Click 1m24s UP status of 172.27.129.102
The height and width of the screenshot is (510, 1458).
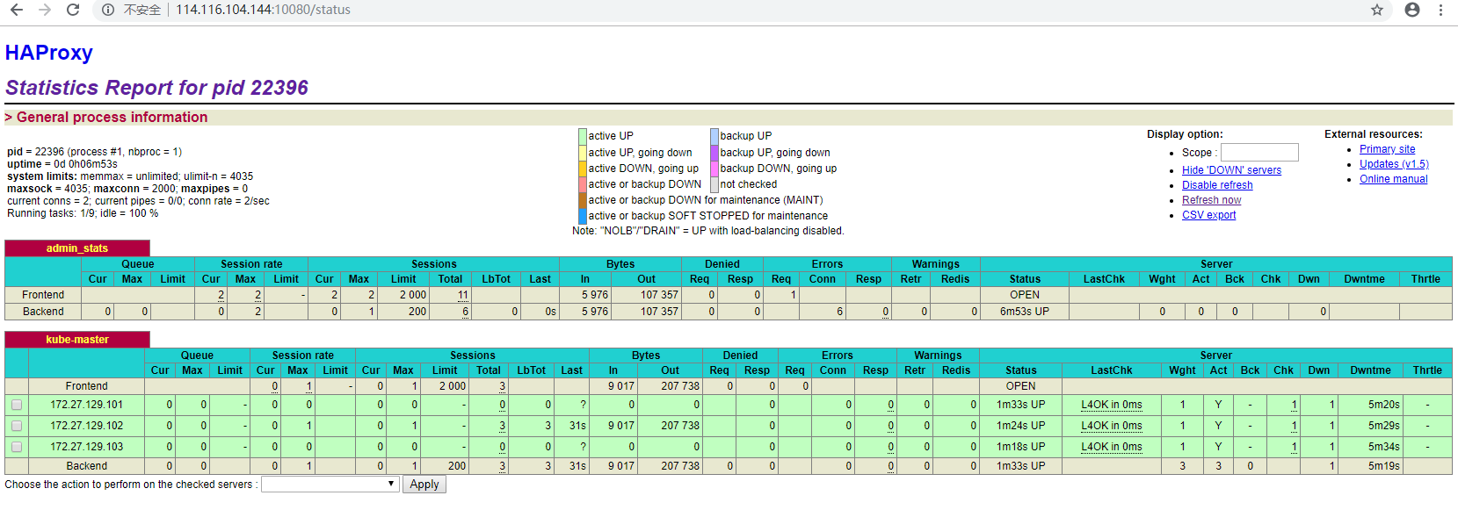pos(1020,426)
